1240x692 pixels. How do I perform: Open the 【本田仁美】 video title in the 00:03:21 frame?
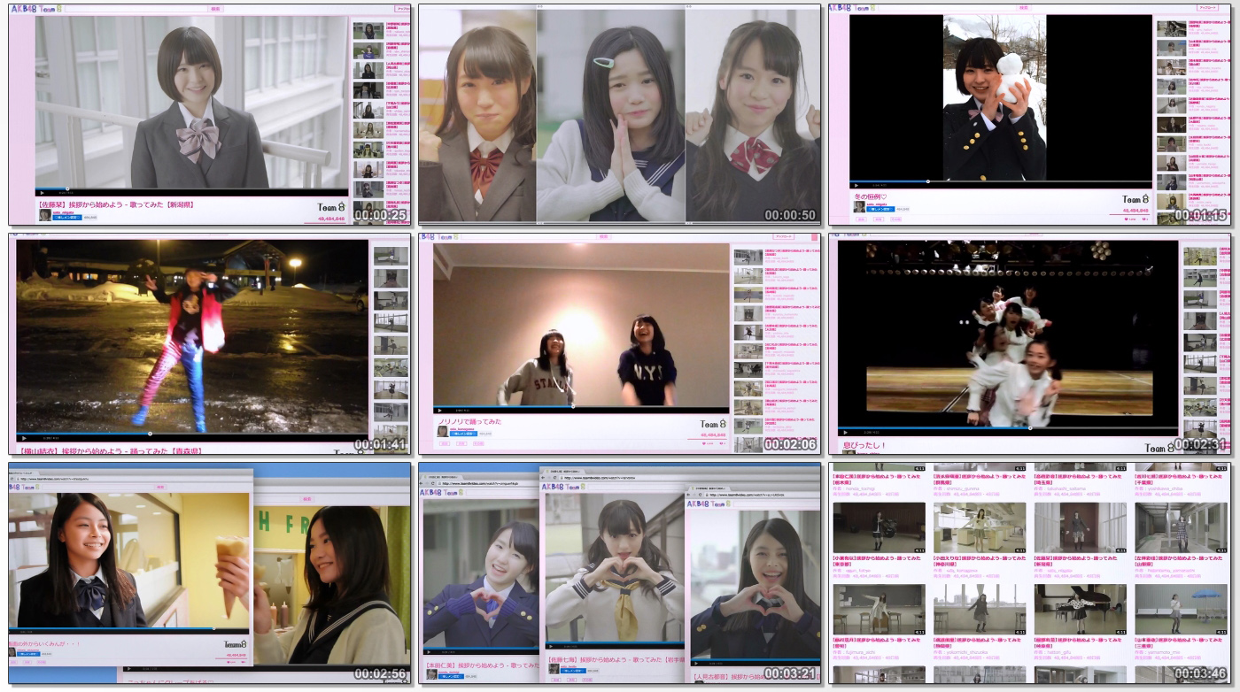[482, 665]
